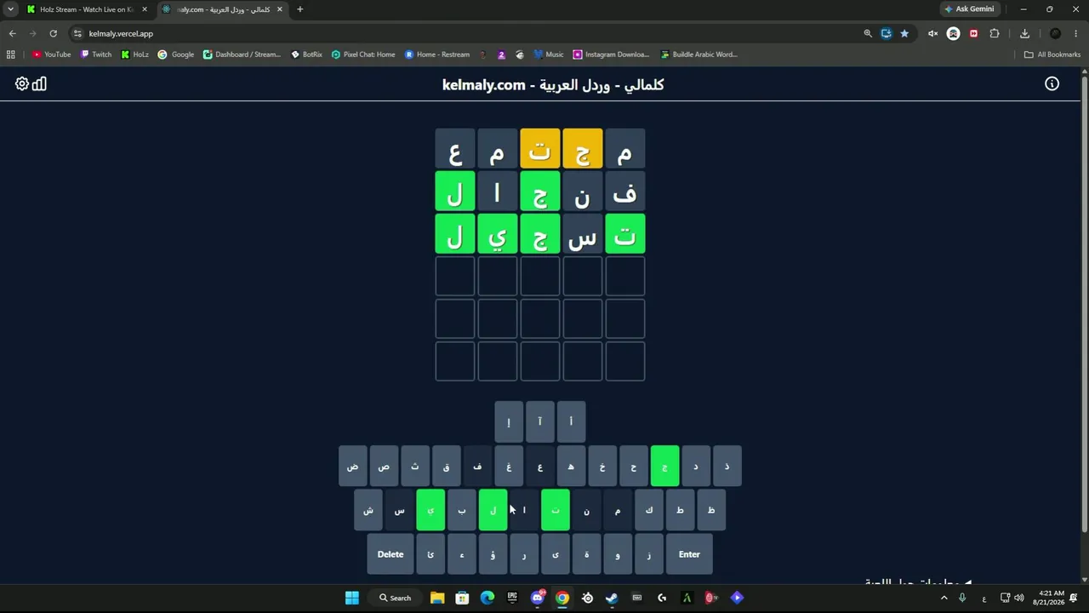Tap the ث key
Image resolution: width=1089 pixels, height=613 pixels.
415,467
